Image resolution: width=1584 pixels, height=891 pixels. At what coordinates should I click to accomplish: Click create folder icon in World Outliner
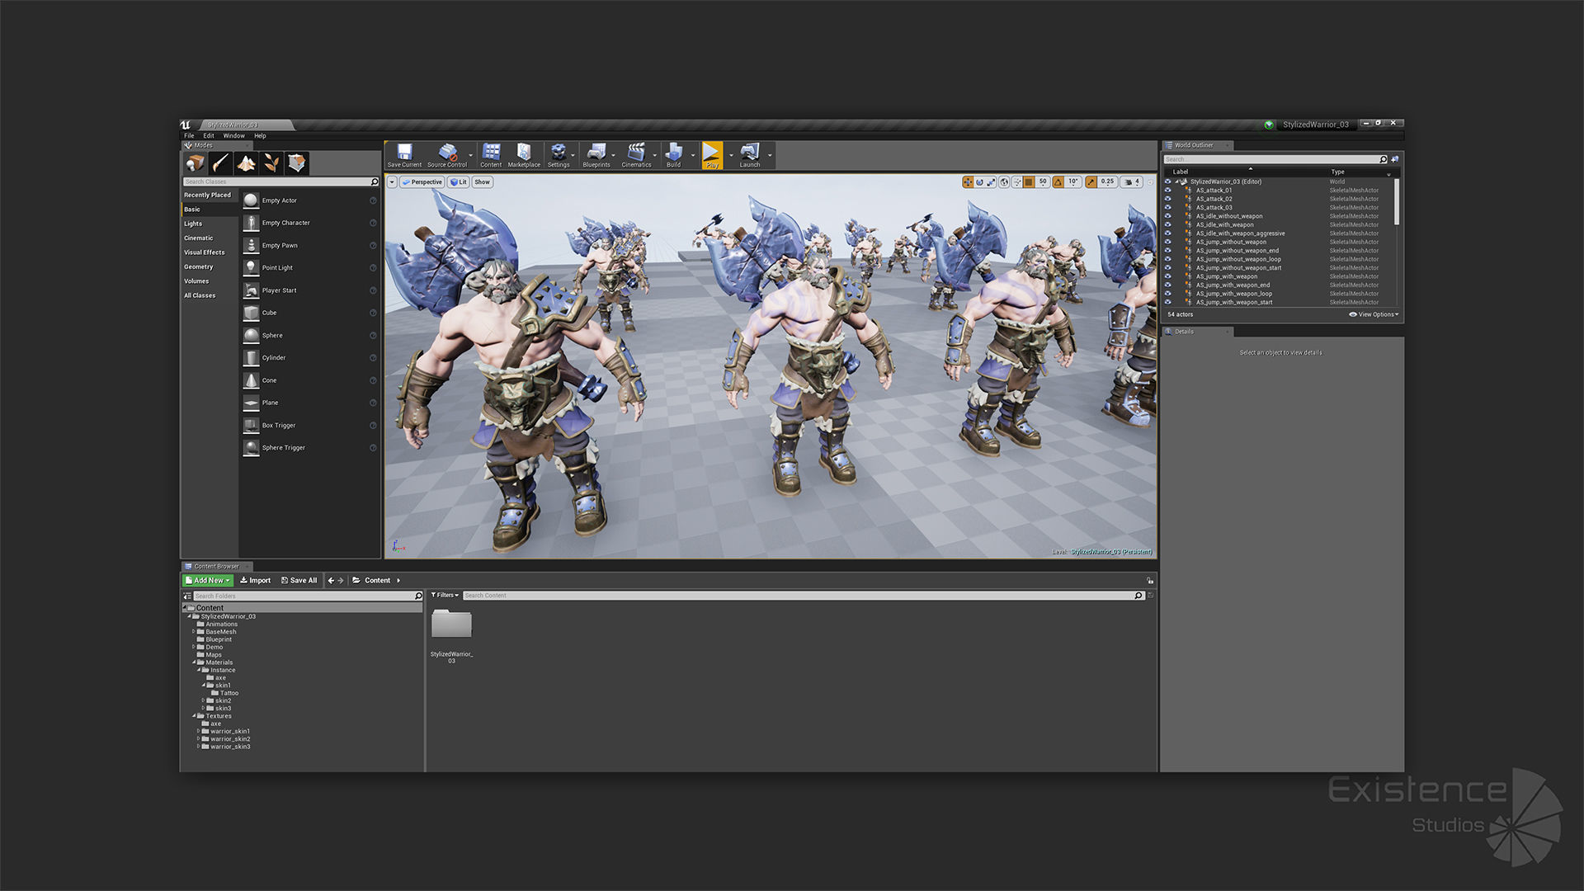[1395, 159]
